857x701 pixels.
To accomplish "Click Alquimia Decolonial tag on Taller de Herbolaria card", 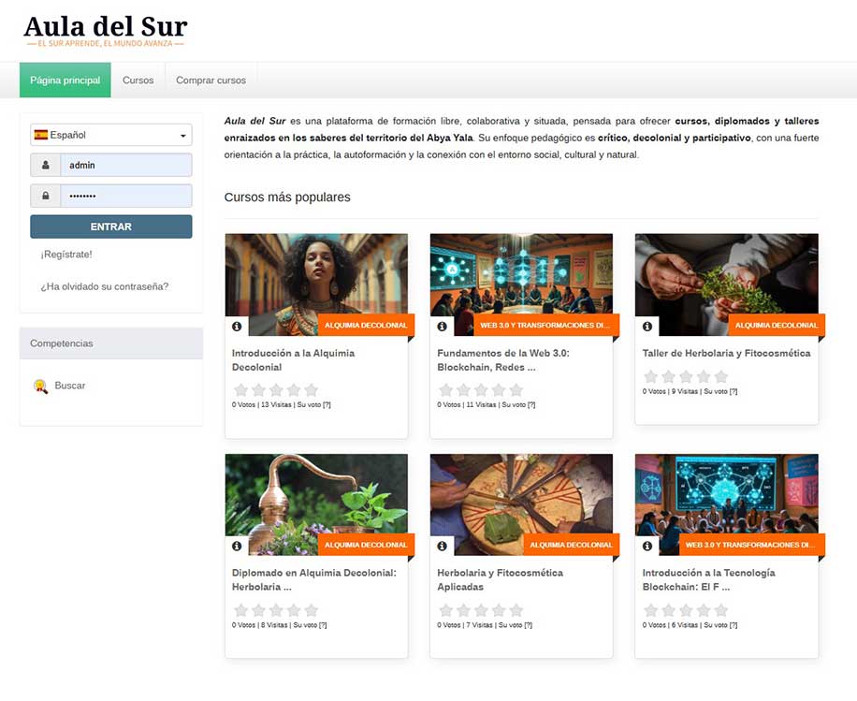I will [777, 326].
